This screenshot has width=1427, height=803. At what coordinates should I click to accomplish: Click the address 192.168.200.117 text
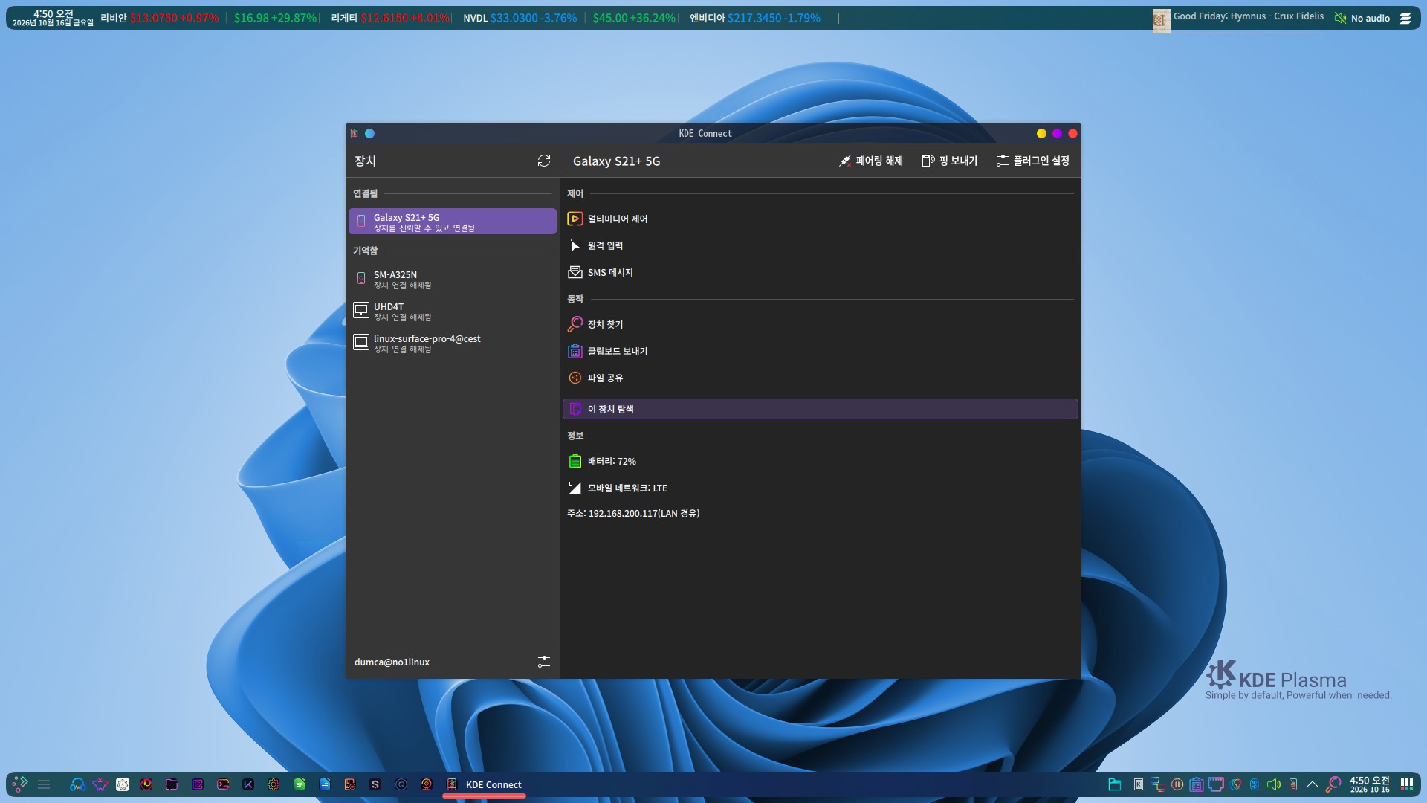pyautogui.click(x=633, y=513)
